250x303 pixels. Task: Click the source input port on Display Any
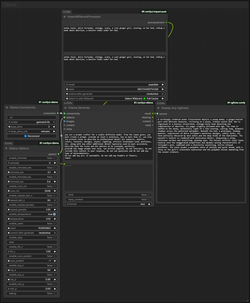(x=158, y=114)
